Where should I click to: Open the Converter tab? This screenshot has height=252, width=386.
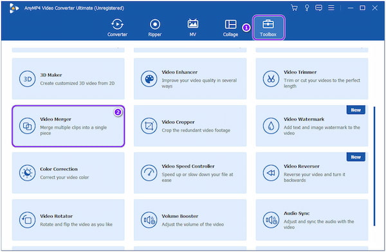(117, 28)
